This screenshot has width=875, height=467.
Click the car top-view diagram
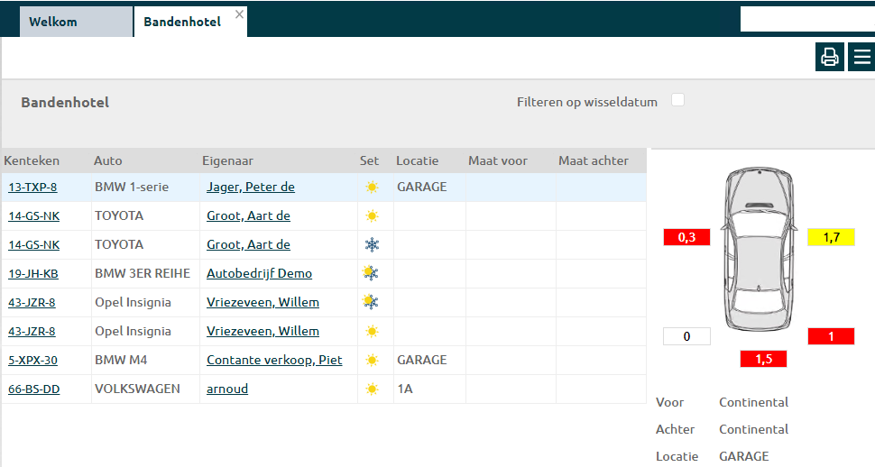click(760, 250)
